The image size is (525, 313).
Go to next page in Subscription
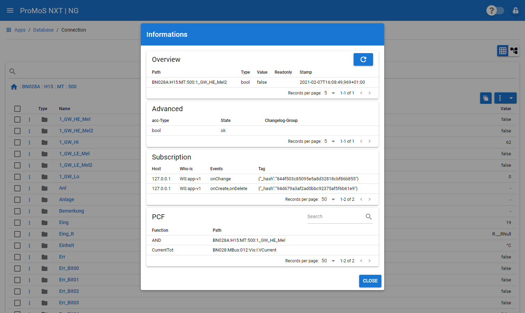370,199
